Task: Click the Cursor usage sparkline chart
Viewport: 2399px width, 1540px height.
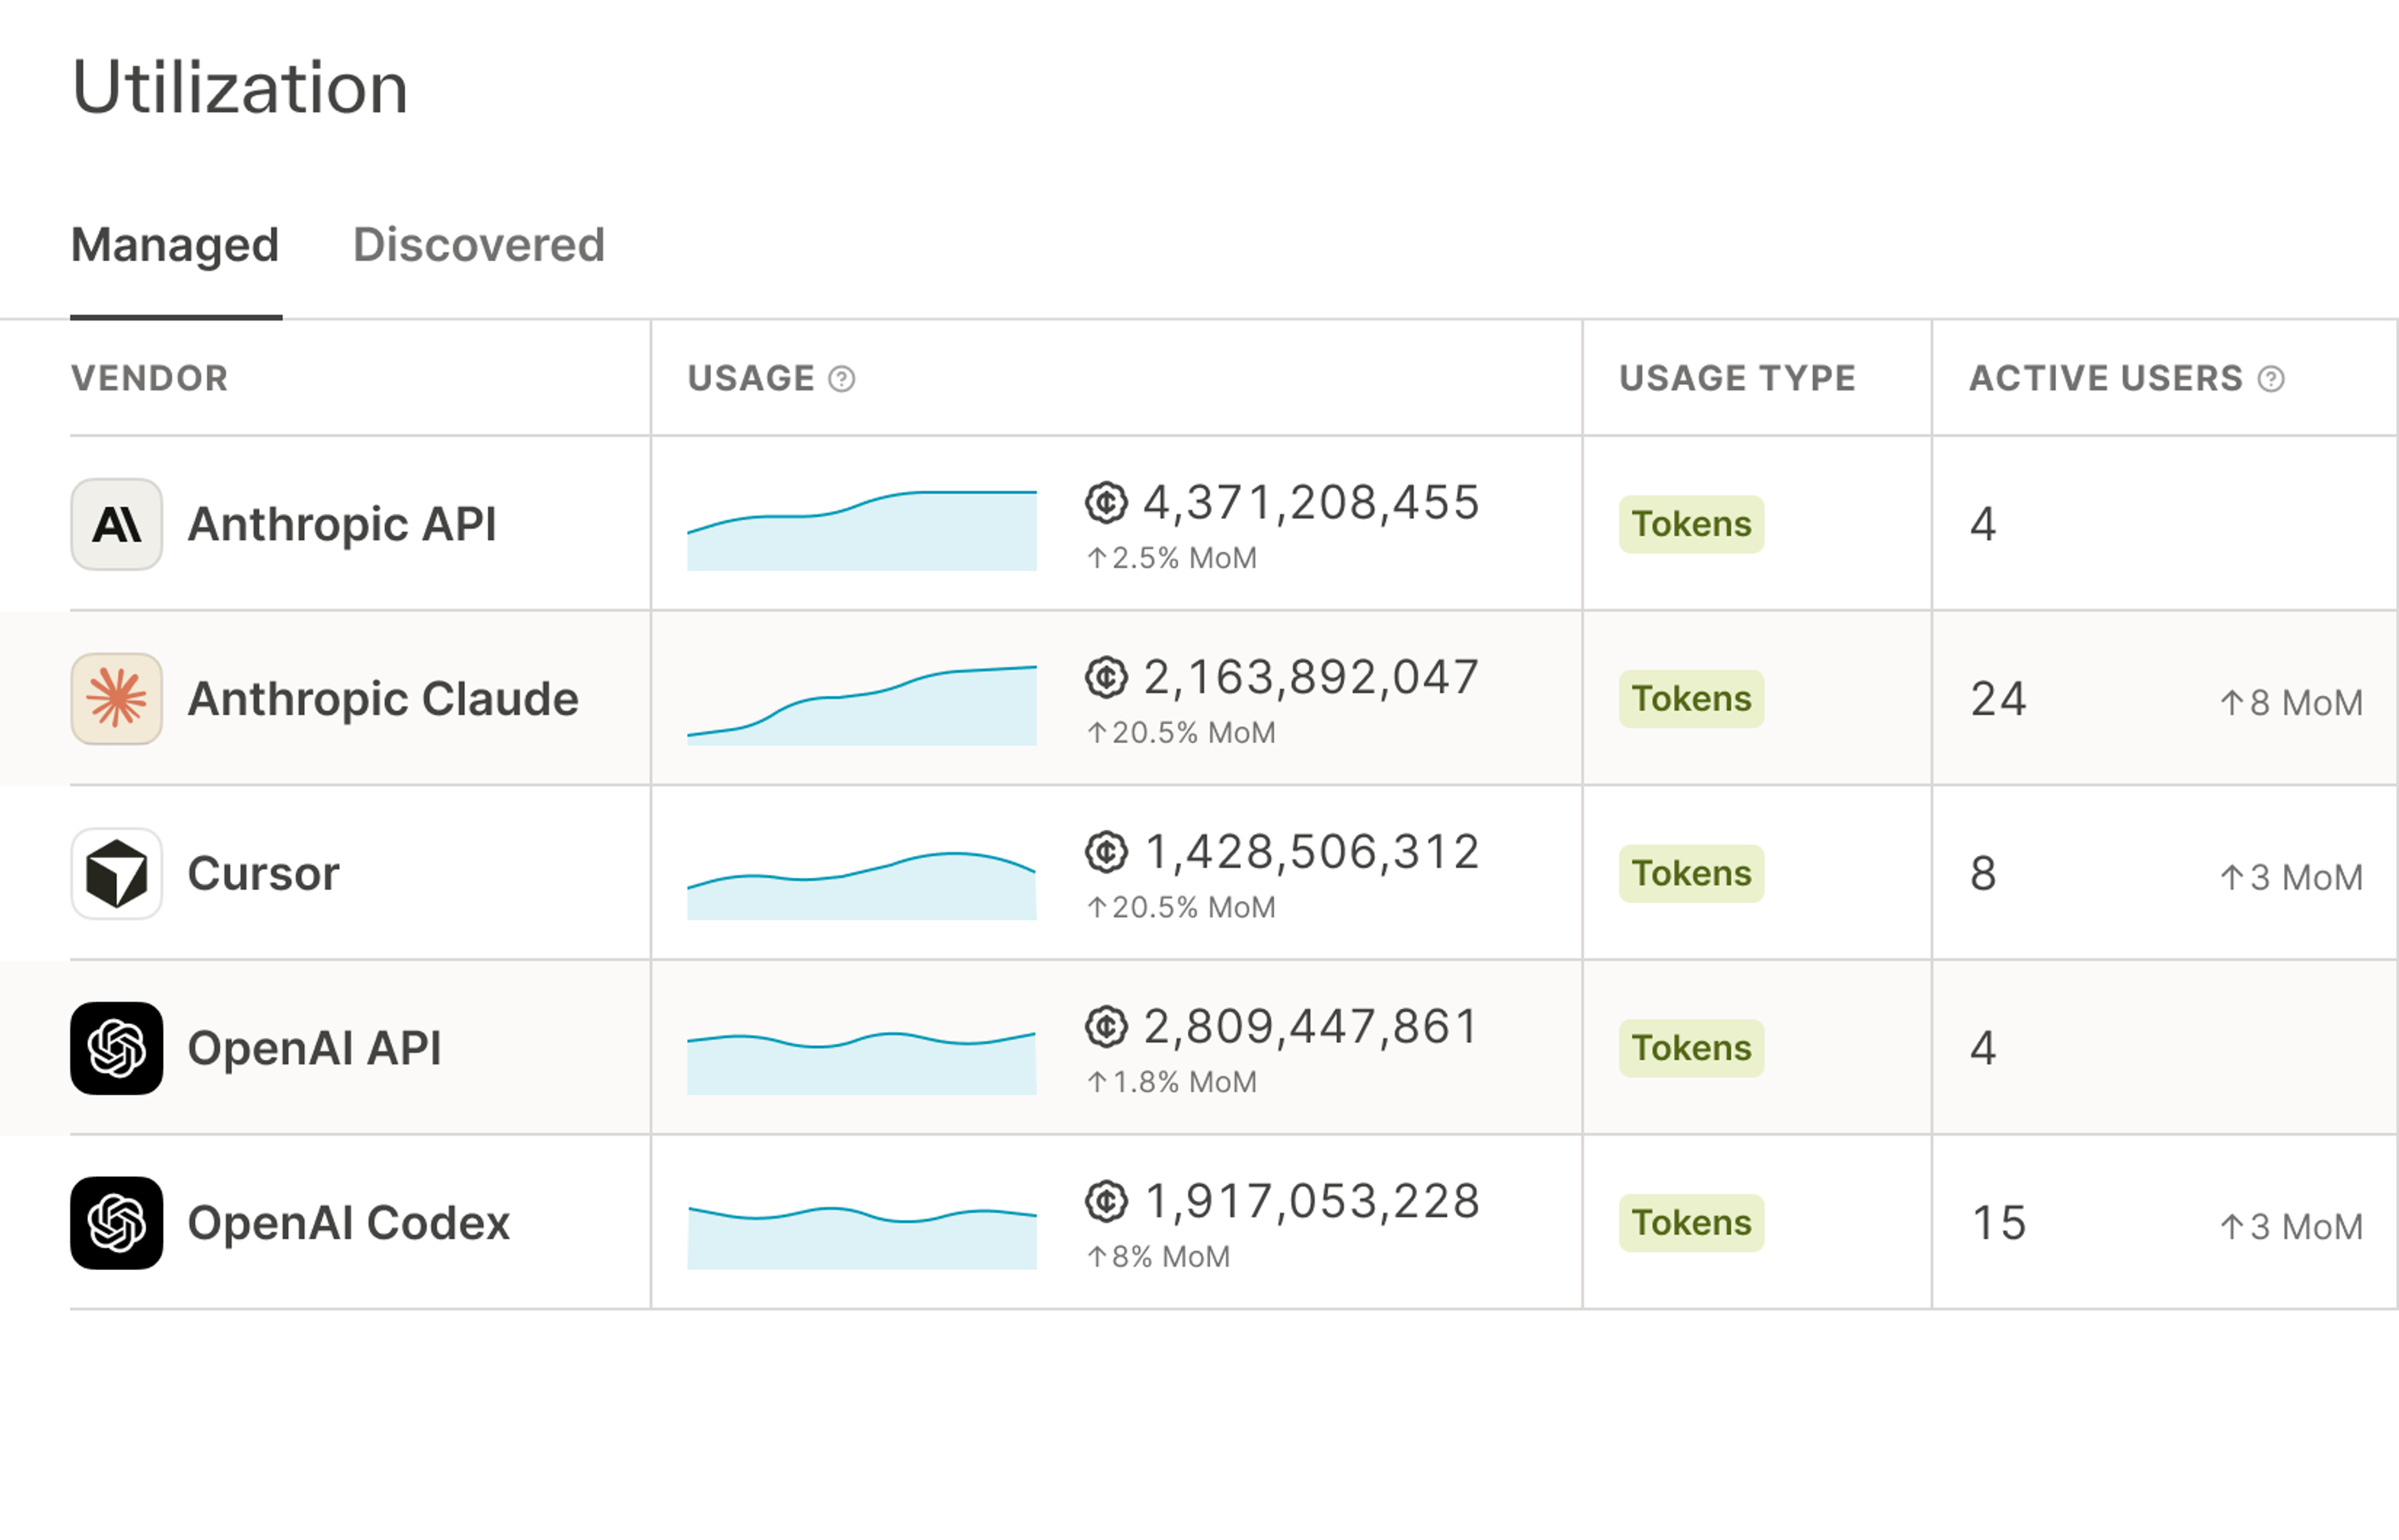Action: click(x=862, y=885)
